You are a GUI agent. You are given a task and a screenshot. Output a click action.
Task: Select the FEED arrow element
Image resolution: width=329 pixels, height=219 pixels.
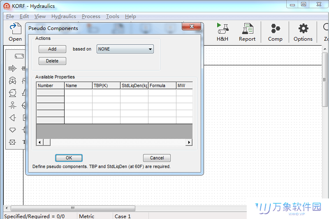pos(12,68)
